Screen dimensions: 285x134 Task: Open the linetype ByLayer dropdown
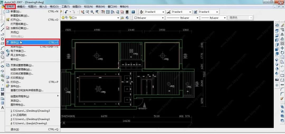coord(197,18)
